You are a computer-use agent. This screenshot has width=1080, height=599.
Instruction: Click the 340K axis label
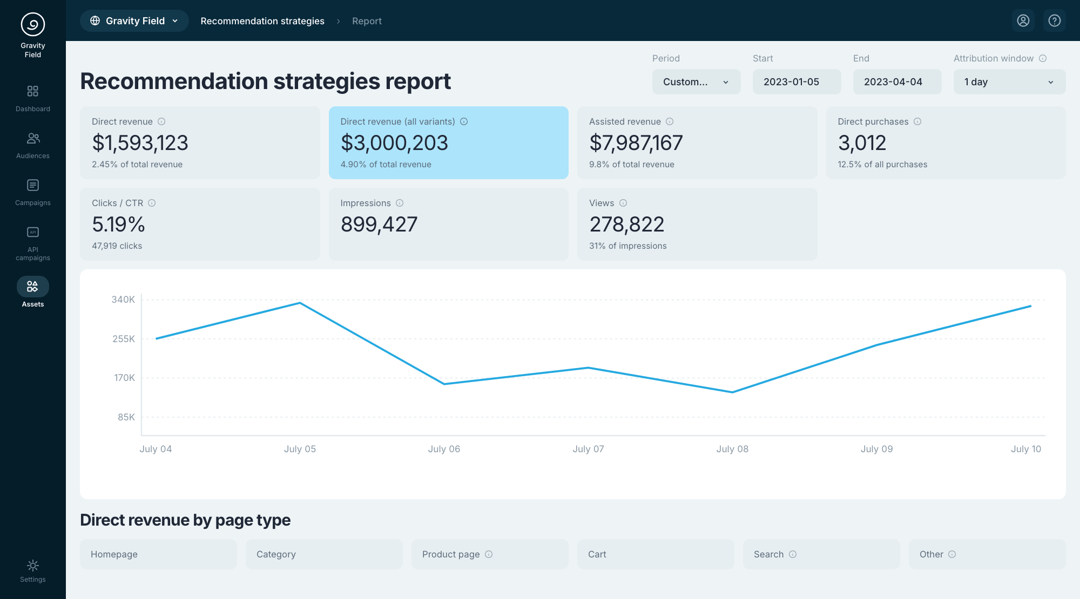(123, 299)
